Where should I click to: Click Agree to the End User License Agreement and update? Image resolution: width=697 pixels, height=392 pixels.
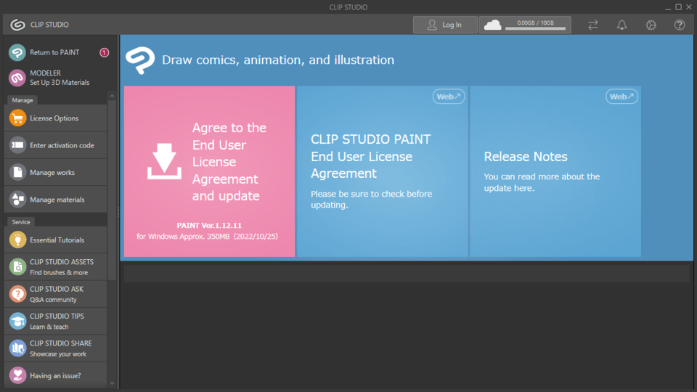point(209,171)
